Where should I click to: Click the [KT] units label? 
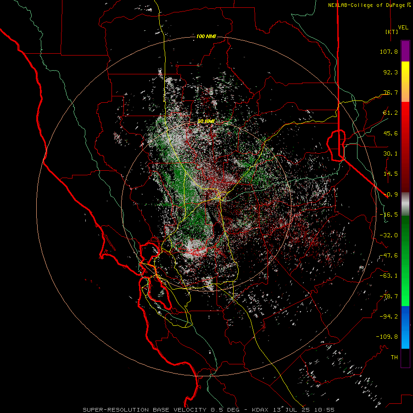point(391,32)
